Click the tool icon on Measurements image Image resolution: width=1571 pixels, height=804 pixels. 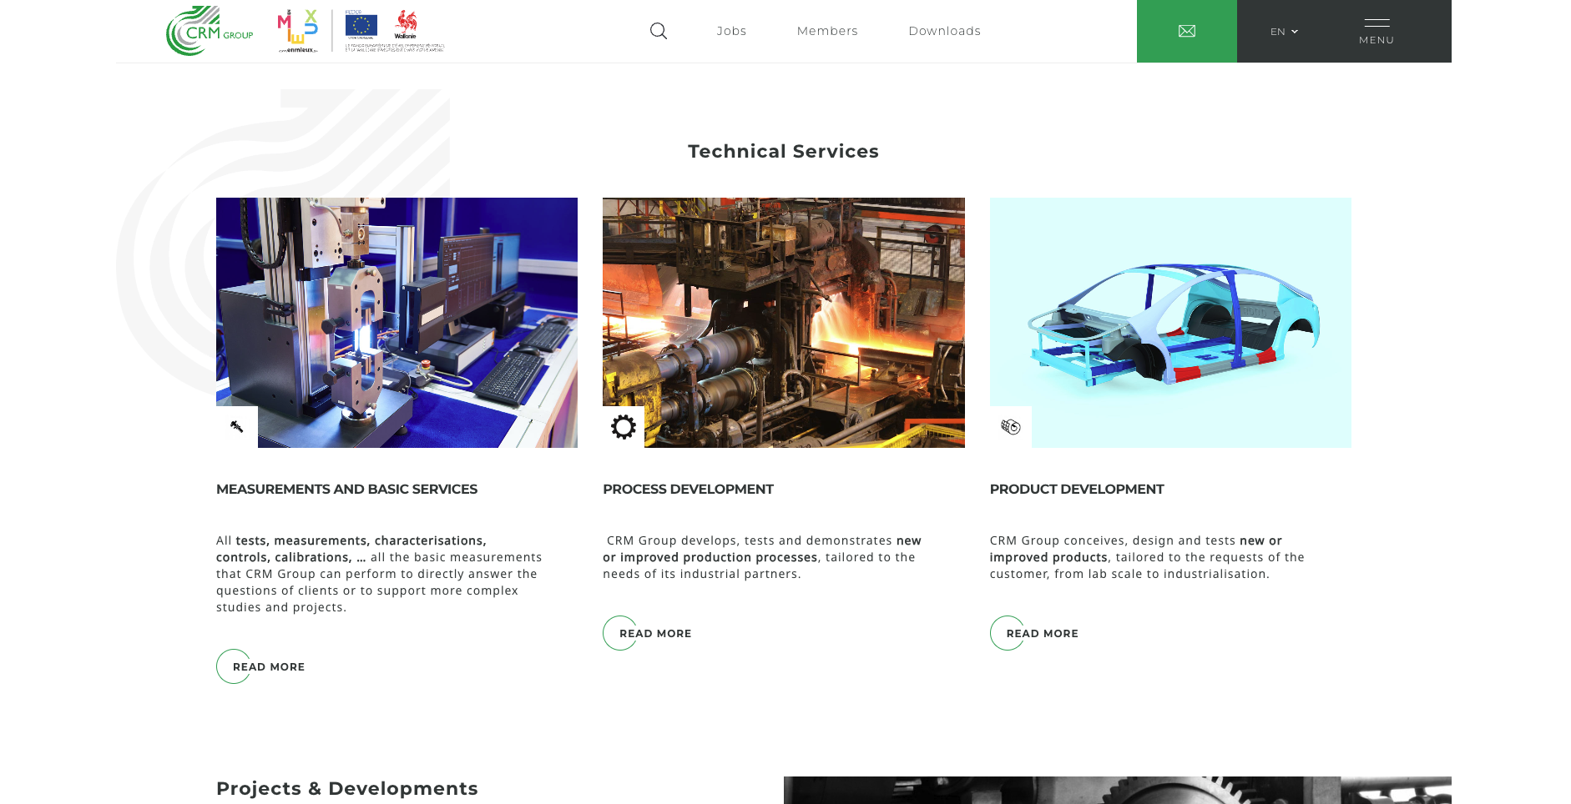pos(236,426)
